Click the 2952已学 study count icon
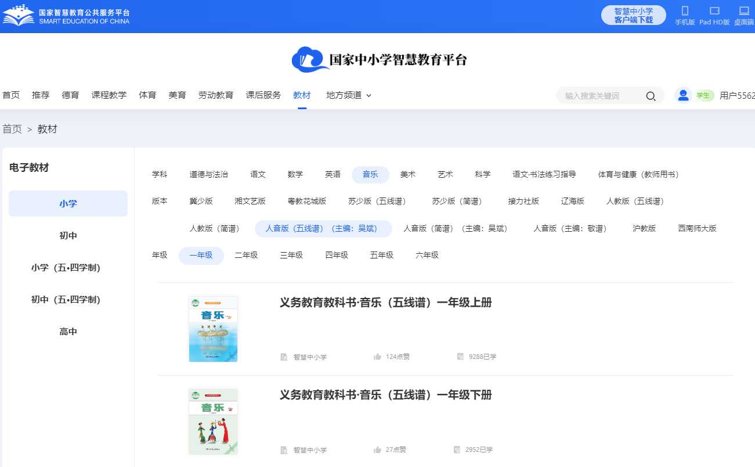 457,450
